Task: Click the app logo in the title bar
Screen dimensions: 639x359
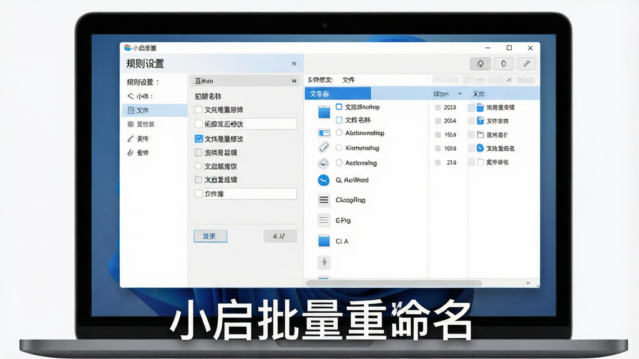Action: pos(127,47)
